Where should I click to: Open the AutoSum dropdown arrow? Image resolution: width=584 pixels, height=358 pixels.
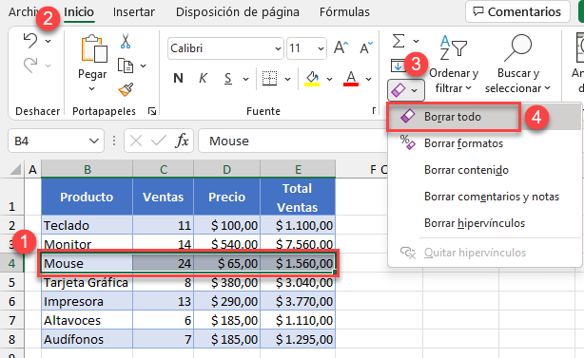pyautogui.click(x=417, y=41)
